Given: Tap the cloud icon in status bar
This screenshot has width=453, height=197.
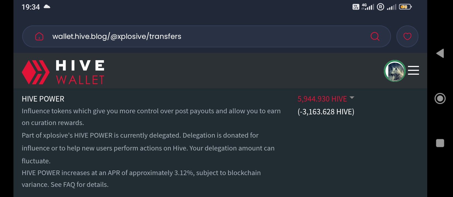Looking at the screenshot, I should pyautogui.click(x=47, y=7).
